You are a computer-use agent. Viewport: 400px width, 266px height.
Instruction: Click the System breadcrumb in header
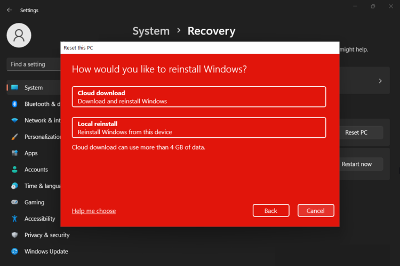pos(151,31)
